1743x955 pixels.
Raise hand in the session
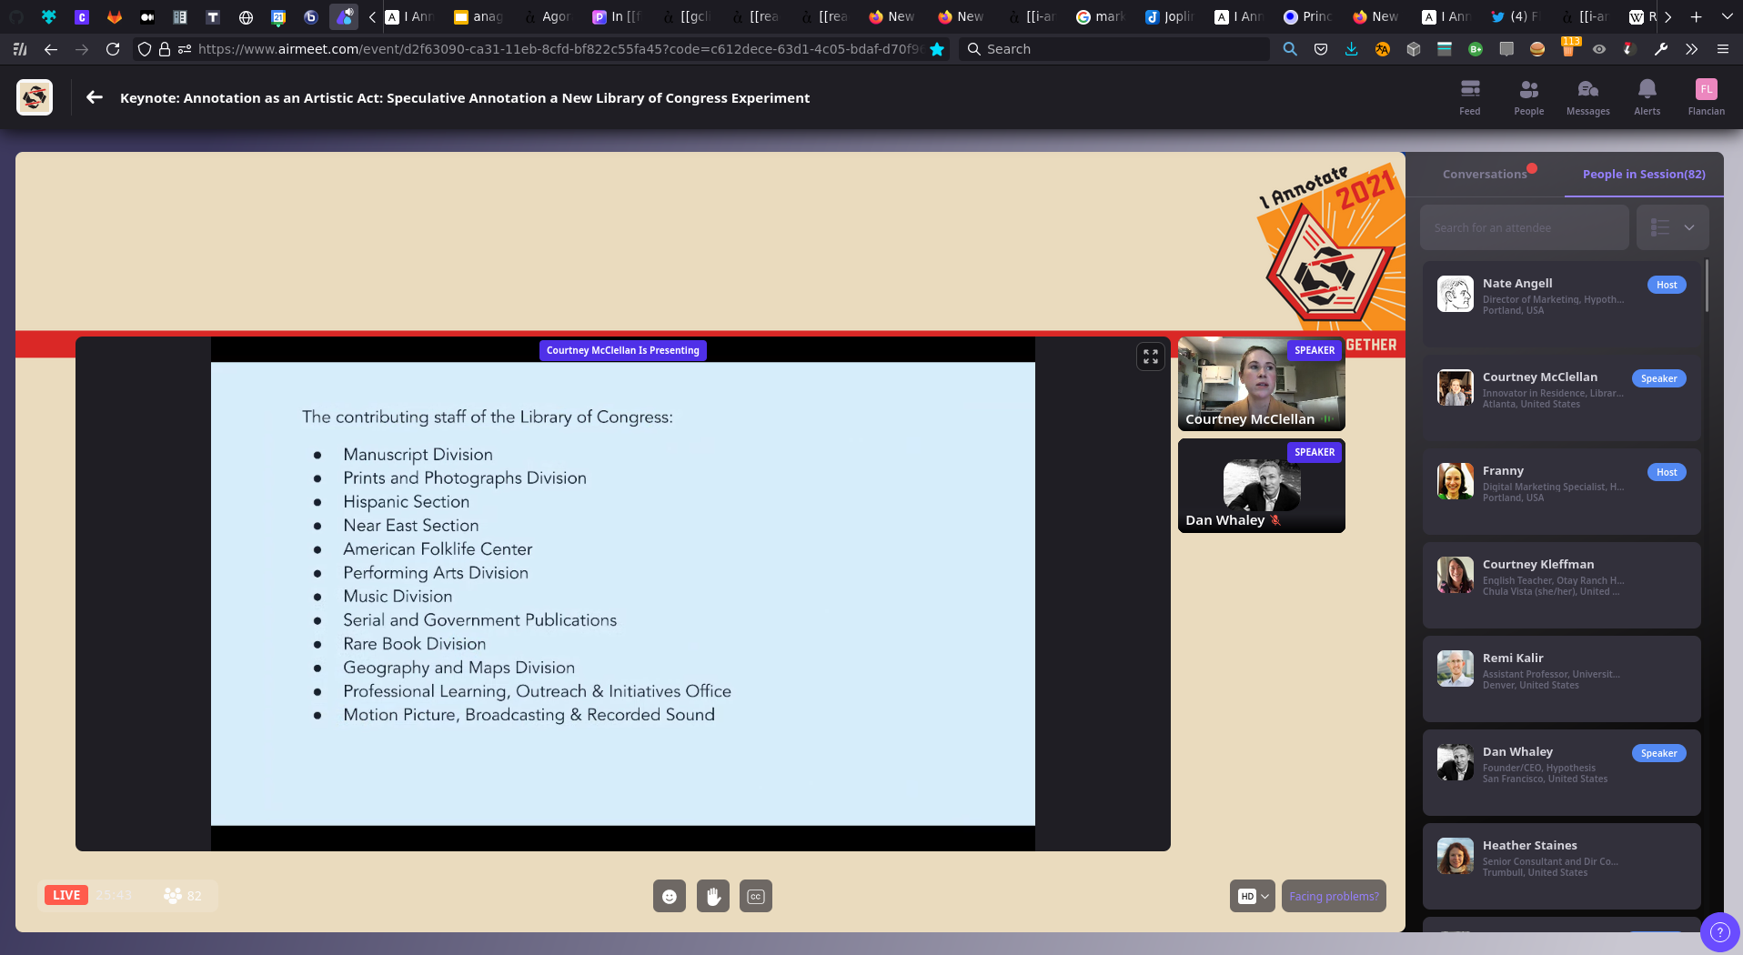tap(713, 896)
